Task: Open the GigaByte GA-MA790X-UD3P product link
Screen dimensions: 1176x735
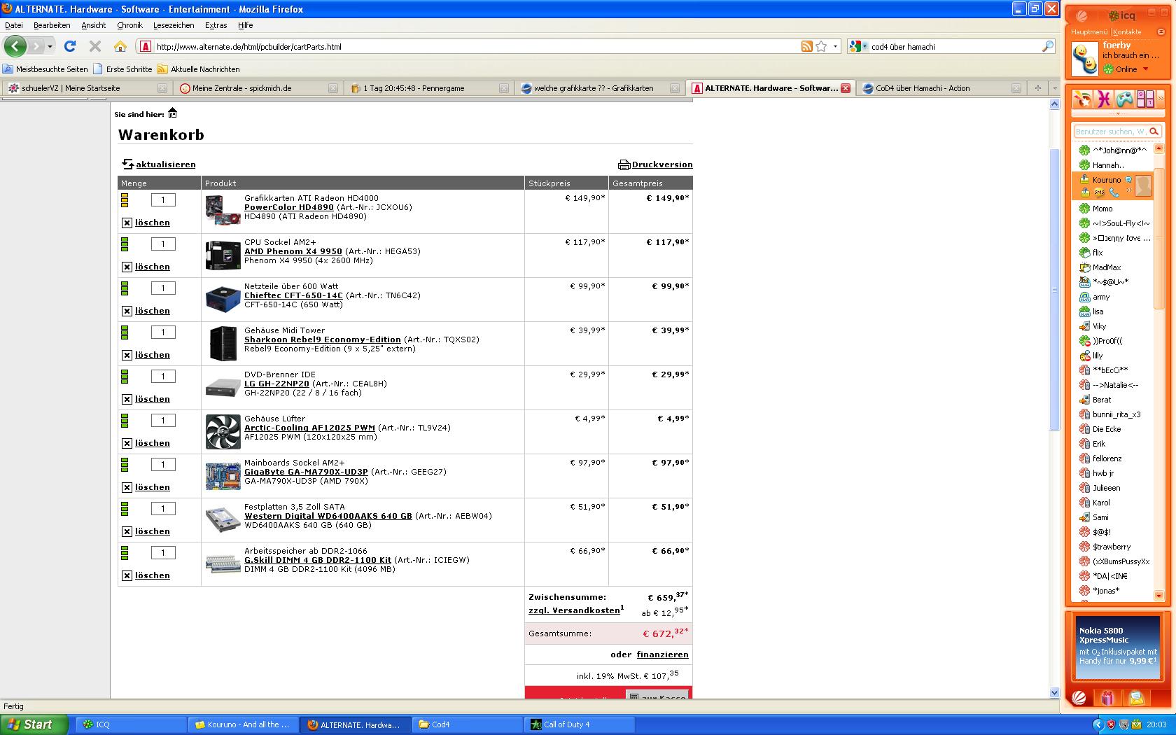Action: pyautogui.click(x=306, y=472)
